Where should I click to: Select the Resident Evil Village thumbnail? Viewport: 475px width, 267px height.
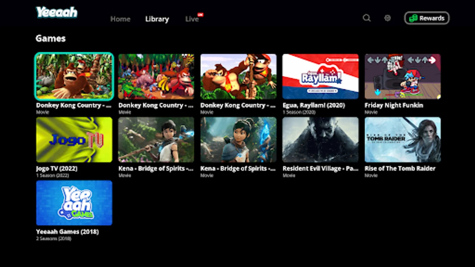[320, 140]
